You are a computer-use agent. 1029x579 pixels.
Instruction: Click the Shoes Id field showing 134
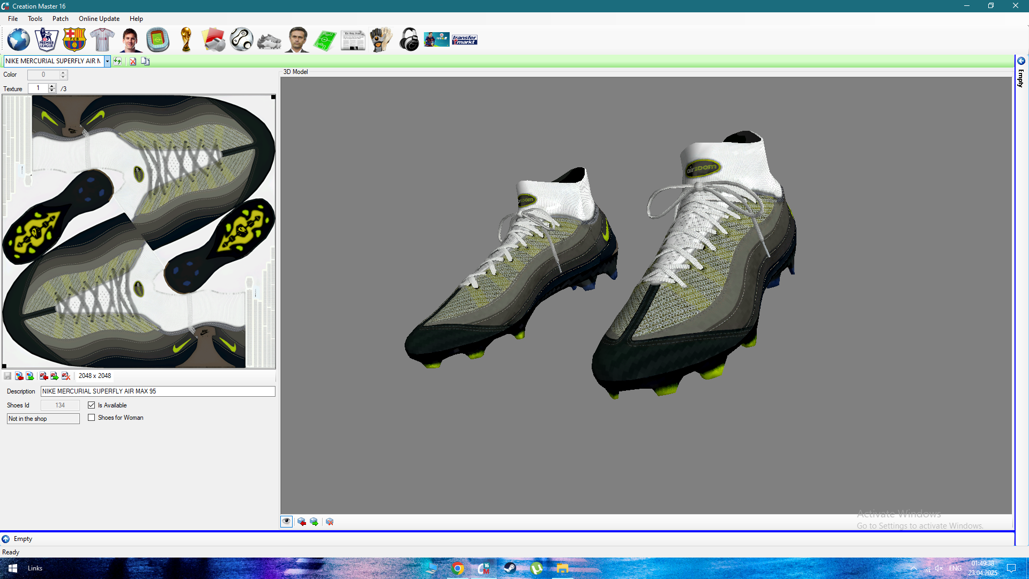pyautogui.click(x=60, y=405)
